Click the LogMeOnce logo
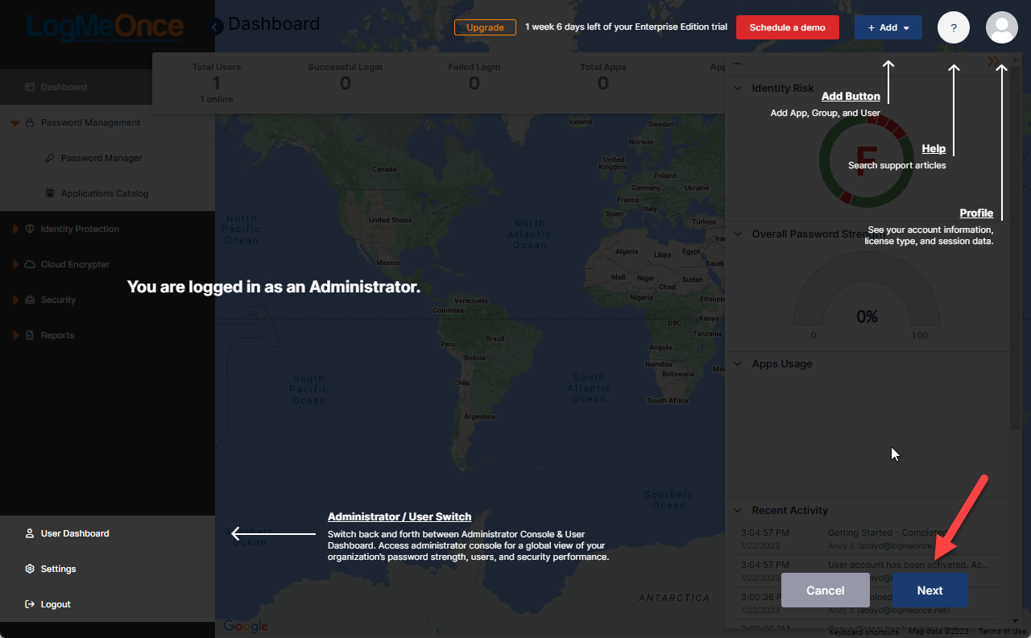The height and width of the screenshot is (638, 1031). coord(105,27)
